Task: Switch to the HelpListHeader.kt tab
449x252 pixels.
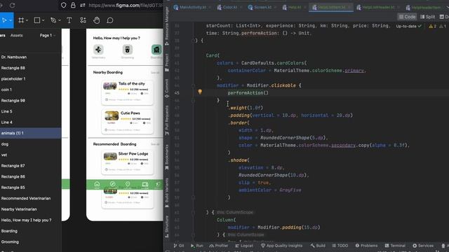Action: click(378, 8)
